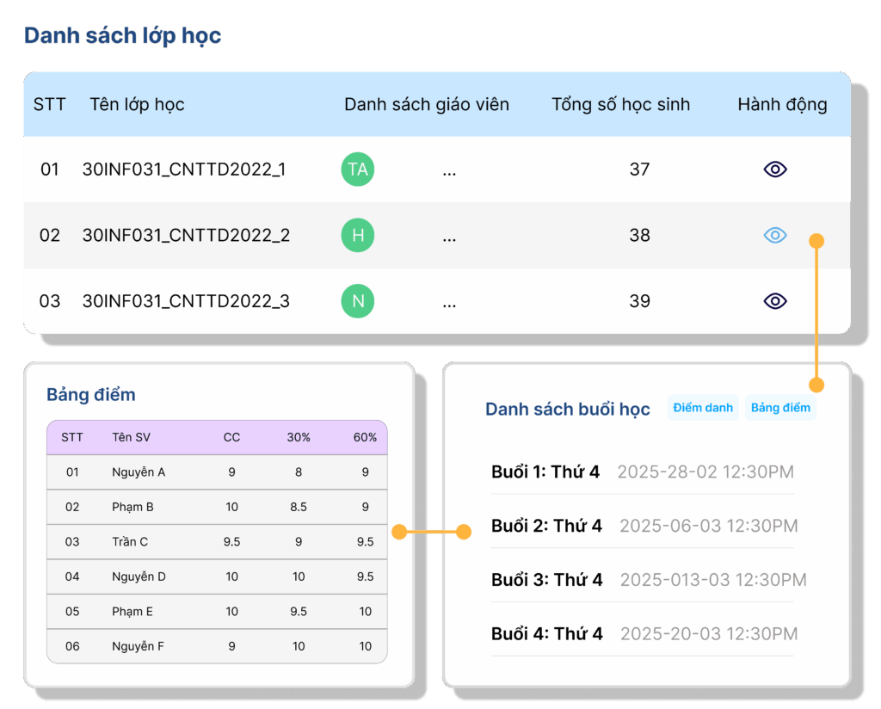Select student row Nguyễn A in grade table
This screenshot has width=881, height=709.
[x=139, y=472]
